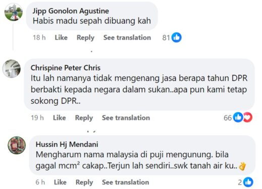Like Chrispine Peter Chris's comment
Viewport: 262px width, 189px height.
[60, 117]
